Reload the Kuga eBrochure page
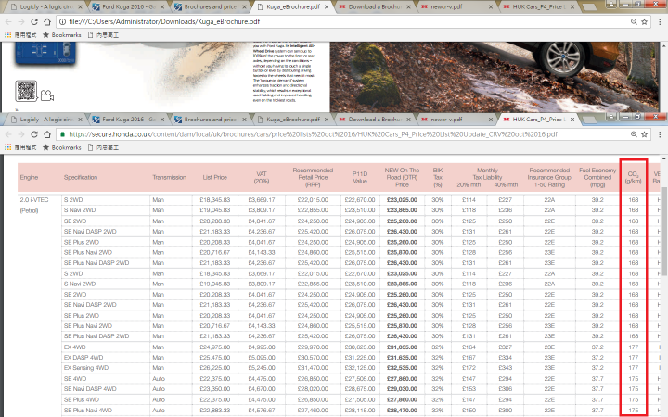Viewport: 668px width, 417px height. (34, 21)
